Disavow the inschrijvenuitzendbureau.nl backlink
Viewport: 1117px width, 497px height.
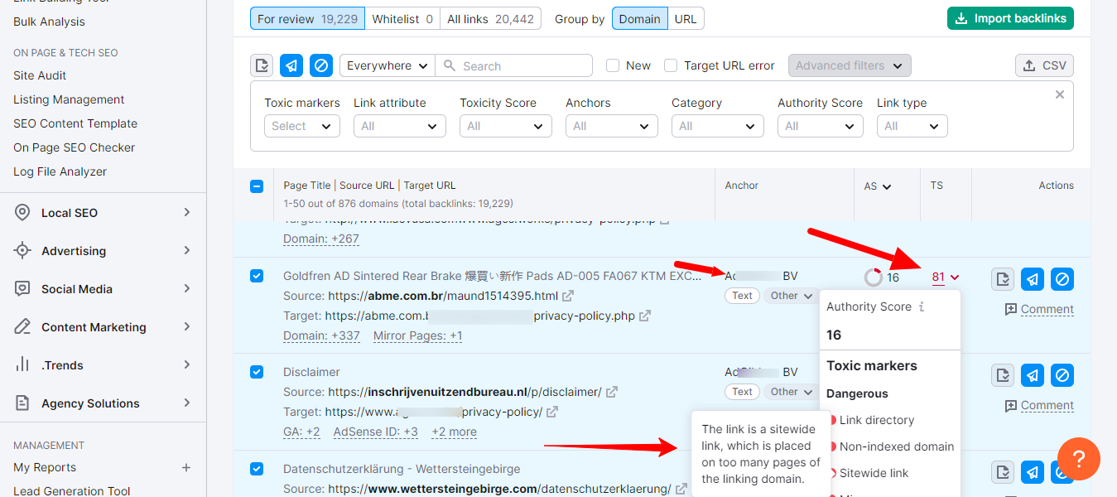coord(1062,375)
